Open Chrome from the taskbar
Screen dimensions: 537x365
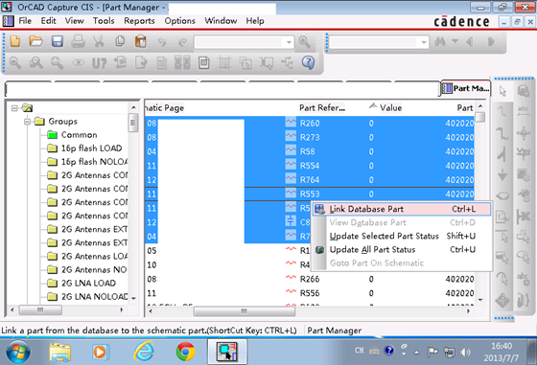coord(185,352)
